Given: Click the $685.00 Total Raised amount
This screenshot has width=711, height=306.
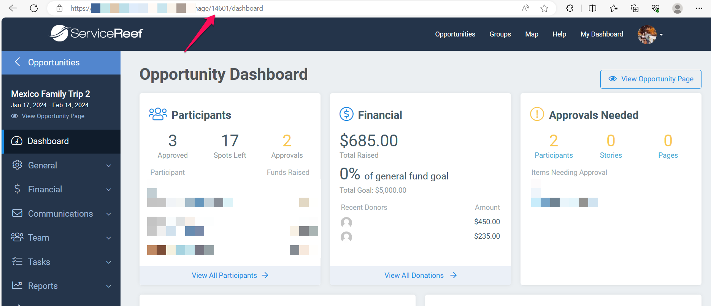Looking at the screenshot, I should pyautogui.click(x=369, y=141).
